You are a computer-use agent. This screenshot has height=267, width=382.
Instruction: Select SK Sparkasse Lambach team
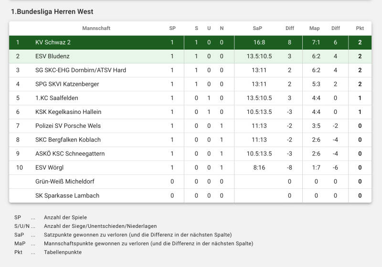pyautogui.click(x=67, y=195)
